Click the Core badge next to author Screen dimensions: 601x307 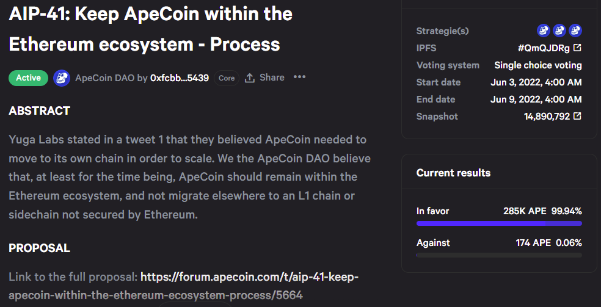[x=227, y=78]
